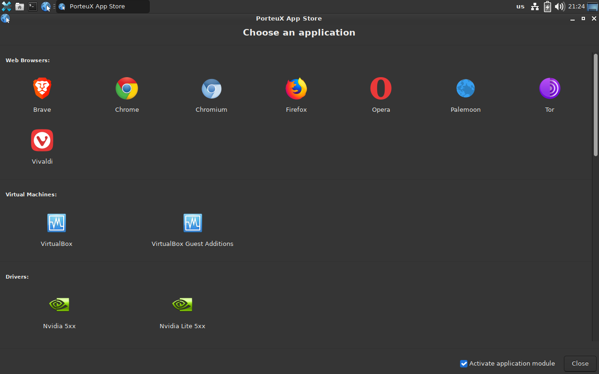Pick the Chromium browser icon
599x374 pixels.
click(x=211, y=88)
